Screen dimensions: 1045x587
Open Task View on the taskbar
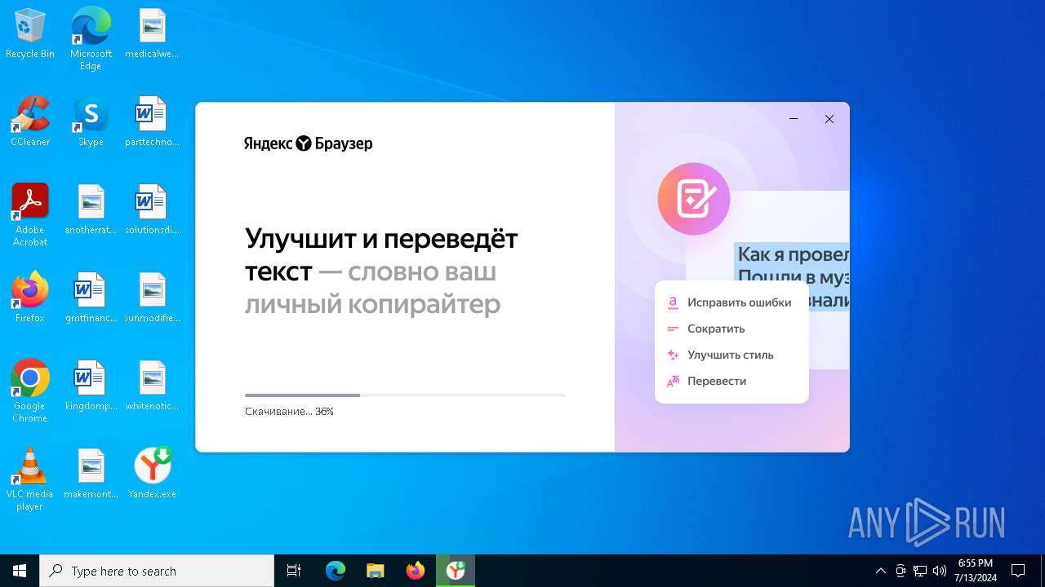(294, 571)
